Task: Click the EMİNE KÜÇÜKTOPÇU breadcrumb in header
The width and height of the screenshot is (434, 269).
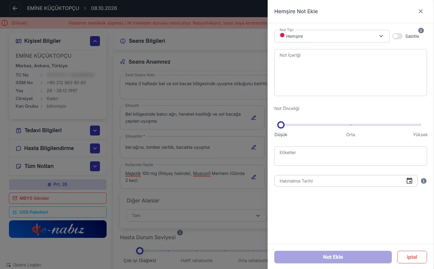Action: point(53,8)
